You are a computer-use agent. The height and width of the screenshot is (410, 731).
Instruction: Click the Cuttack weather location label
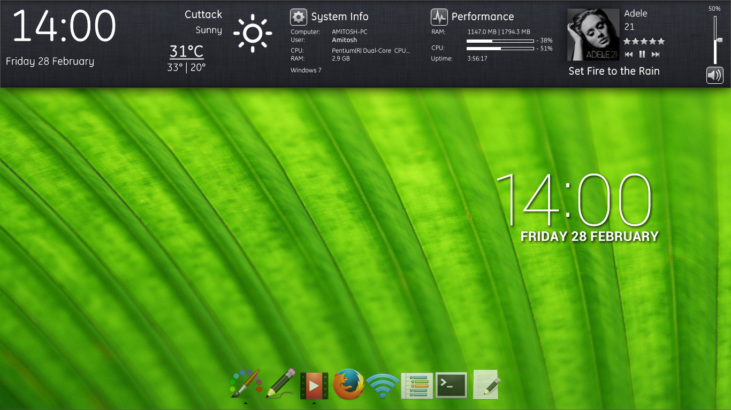(203, 14)
